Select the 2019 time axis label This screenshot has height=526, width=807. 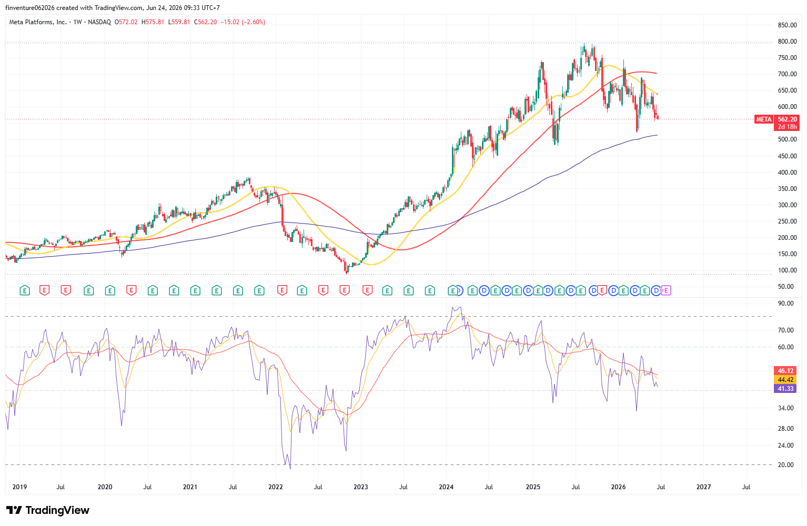pos(19,487)
